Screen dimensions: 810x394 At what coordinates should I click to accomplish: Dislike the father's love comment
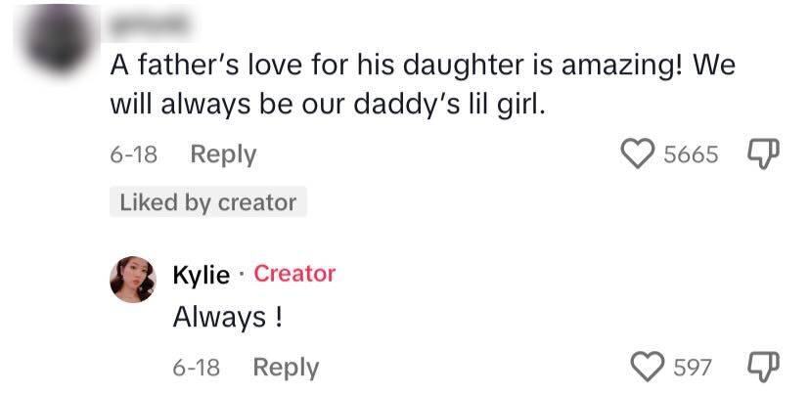[x=761, y=153]
